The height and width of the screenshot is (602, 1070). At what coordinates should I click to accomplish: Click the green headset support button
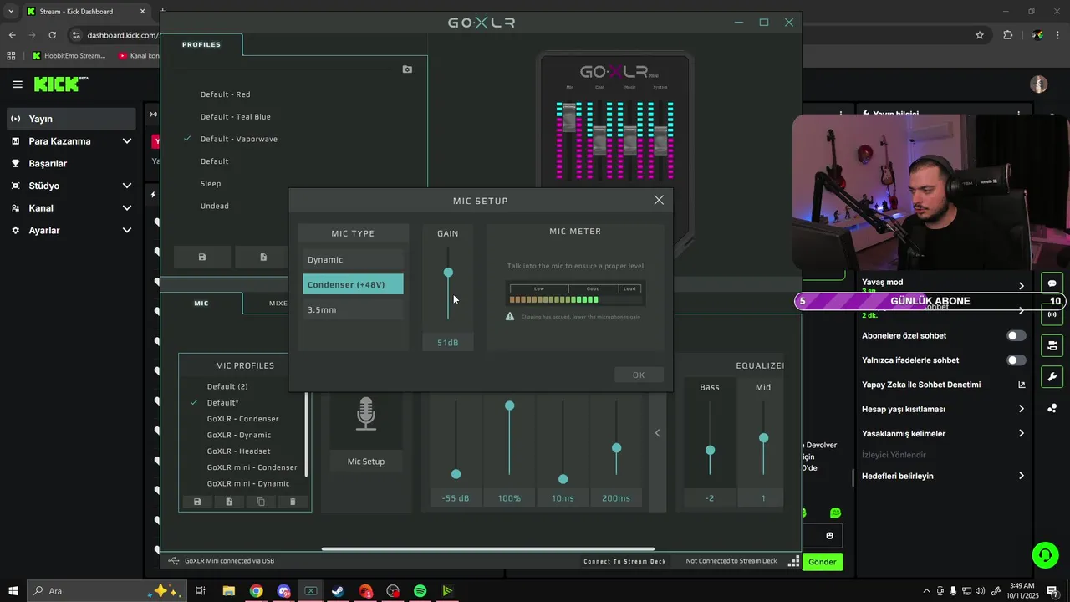1044,554
